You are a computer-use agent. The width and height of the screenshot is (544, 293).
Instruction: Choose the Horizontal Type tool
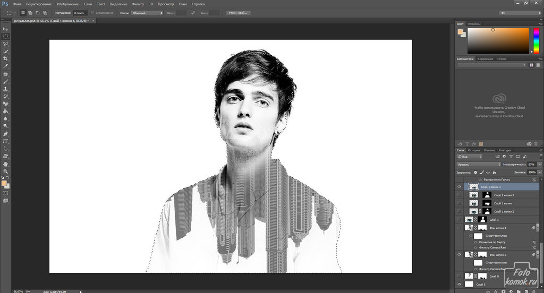coord(5,141)
